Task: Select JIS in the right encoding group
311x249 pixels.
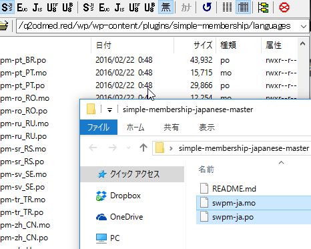Action: [x=119, y=7]
